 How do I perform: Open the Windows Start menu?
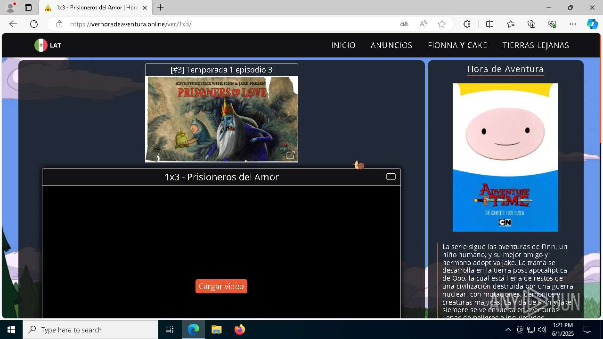pyautogui.click(x=11, y=330)
